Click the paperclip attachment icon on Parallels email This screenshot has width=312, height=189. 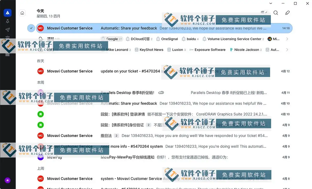pyautogui.click(x=161, y=93)
